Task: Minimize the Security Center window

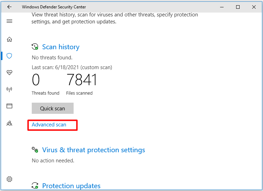Action: (x=222, y=7)
